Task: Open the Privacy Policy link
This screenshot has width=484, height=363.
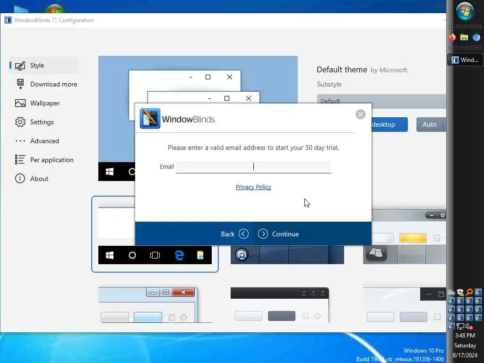Action: (x=253, y=187)
